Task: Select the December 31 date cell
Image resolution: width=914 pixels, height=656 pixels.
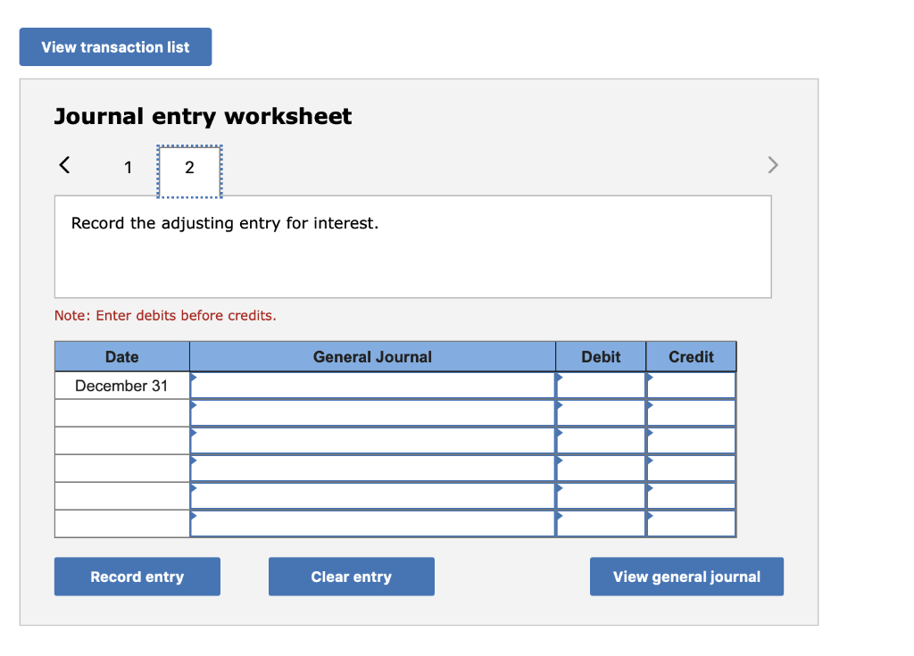Action: (121, 385)
